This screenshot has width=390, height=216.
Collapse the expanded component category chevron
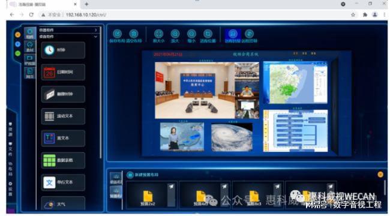[x=96, y=37]
